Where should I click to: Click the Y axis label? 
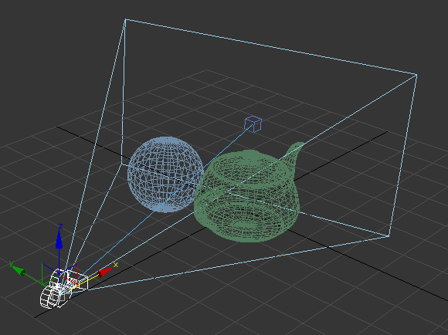click(x=11, y=264)
